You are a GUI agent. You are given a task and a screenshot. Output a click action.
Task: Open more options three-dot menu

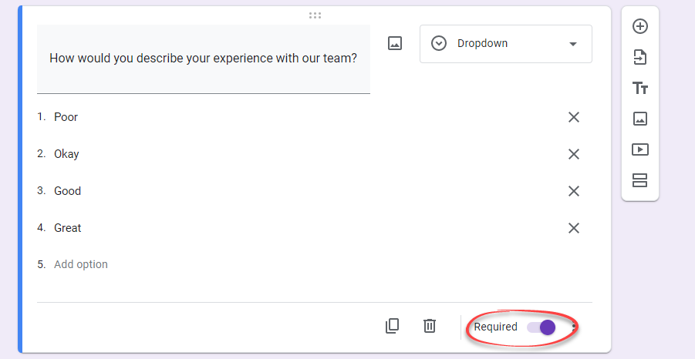[x=574, y=327]
